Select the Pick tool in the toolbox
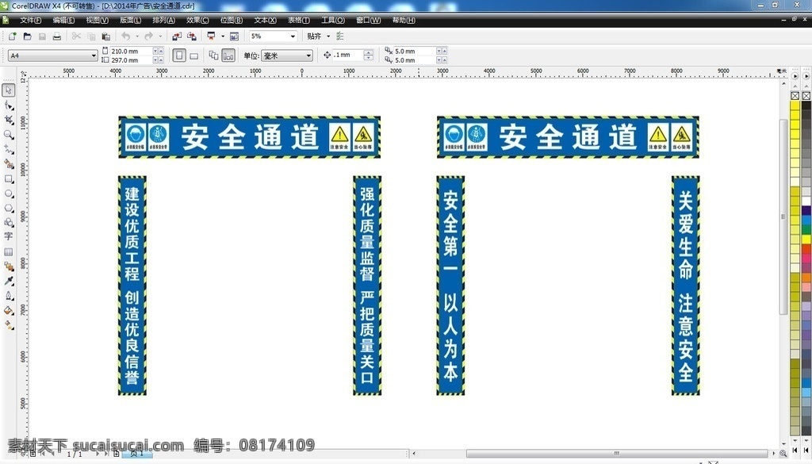This screenshot has height=464, width=812. coord(8,90)
